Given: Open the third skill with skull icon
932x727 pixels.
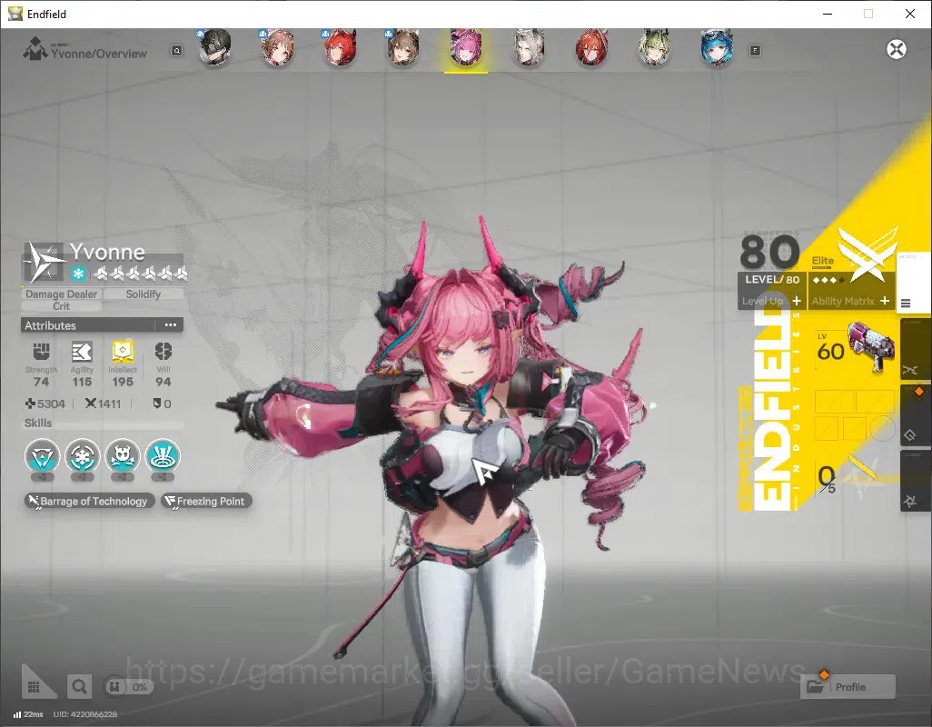Looking at the screenshot, I should click(123, 456).
